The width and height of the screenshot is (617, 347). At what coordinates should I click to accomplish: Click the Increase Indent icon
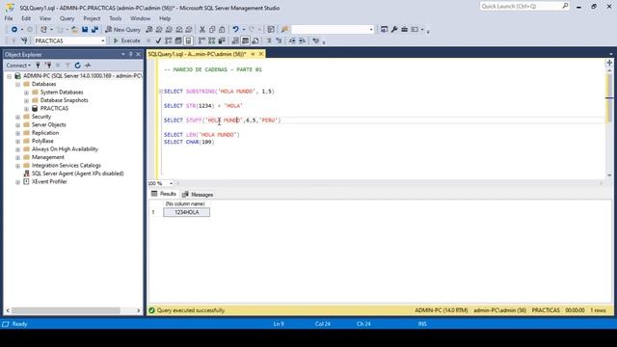coord(302,40)
